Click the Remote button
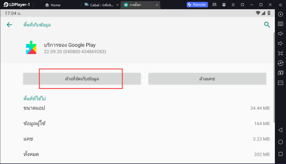The height and width of the screenshot is (164, 286). 197,4
